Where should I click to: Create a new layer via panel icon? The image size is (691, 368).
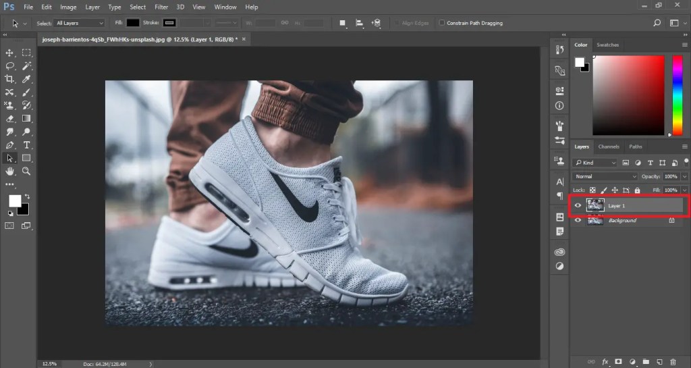click(659, 362)
